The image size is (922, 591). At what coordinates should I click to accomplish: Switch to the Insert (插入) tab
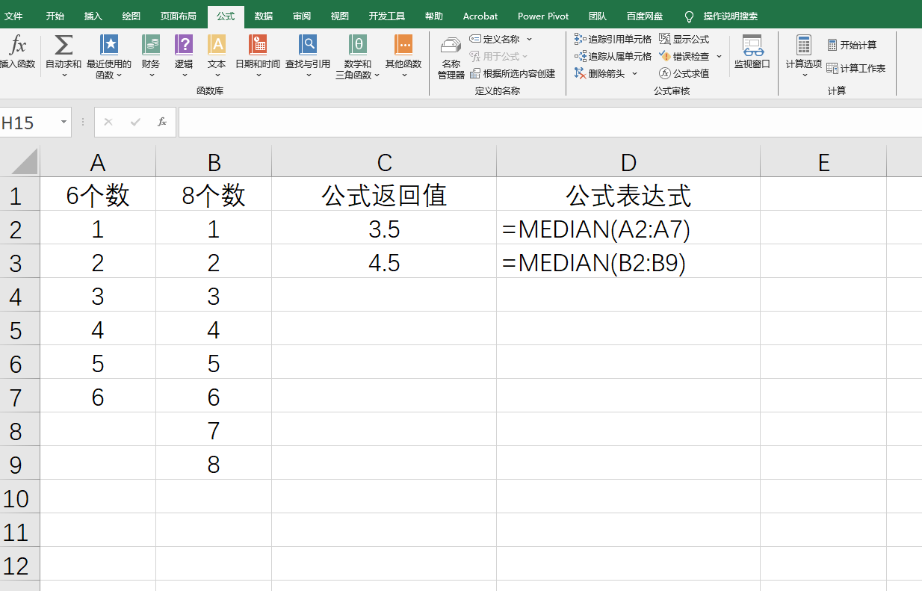click(93, 16)
